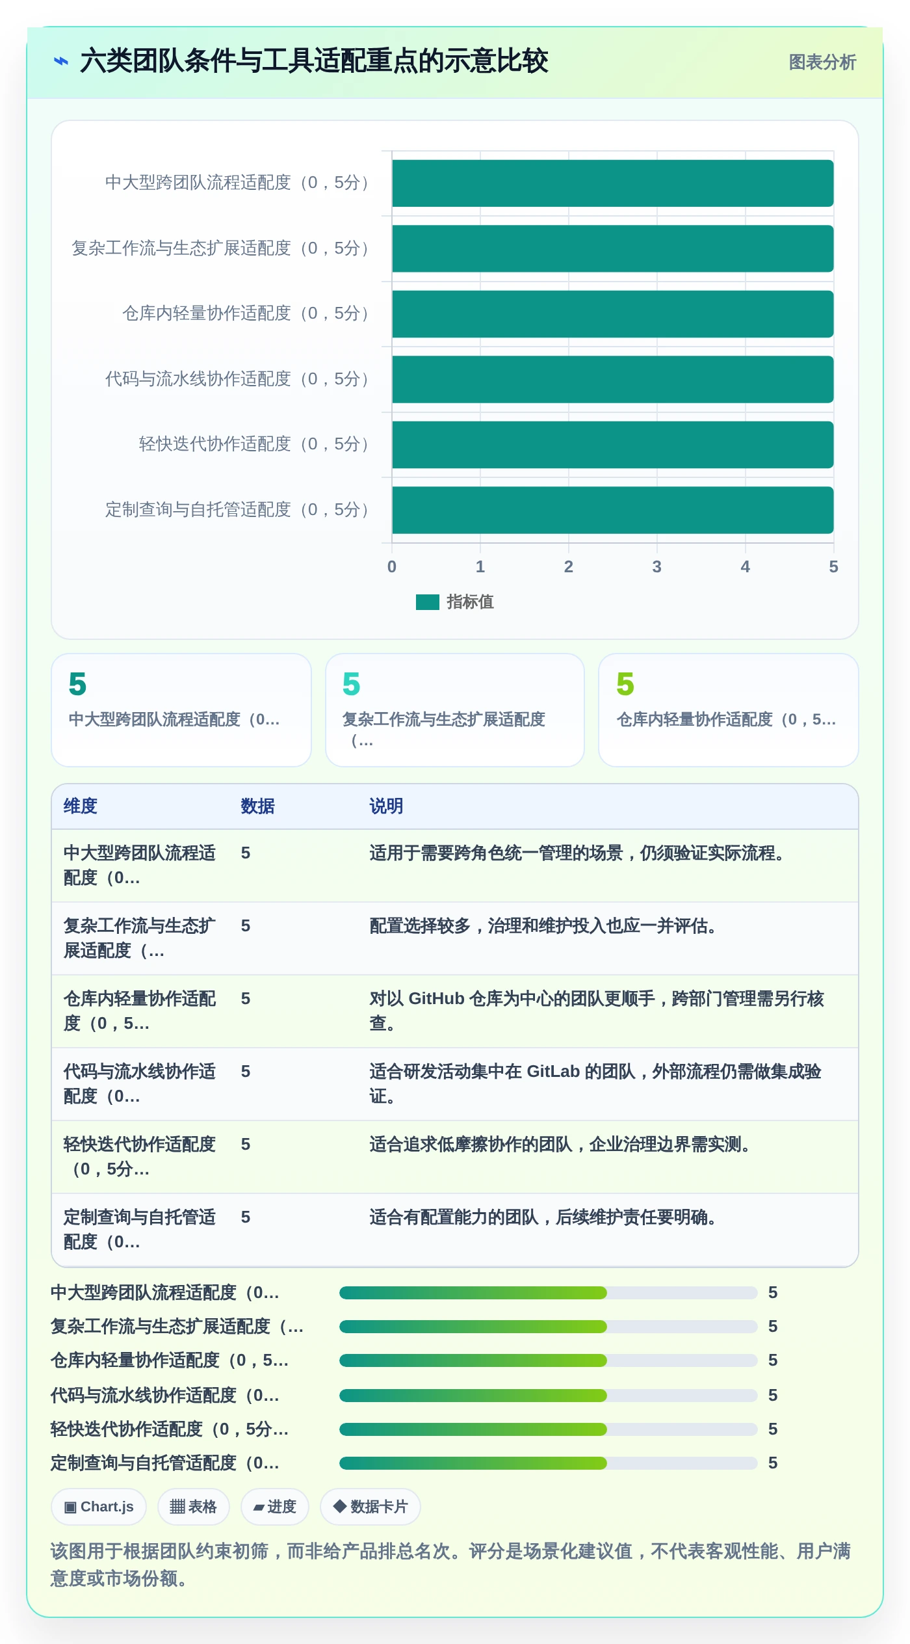The width and height of the screenshot is (910, 1644).
Task: Click table cell 适用于需要跨角色统一管理的场景
Action: pyautogui.click(x=577, y=853)
